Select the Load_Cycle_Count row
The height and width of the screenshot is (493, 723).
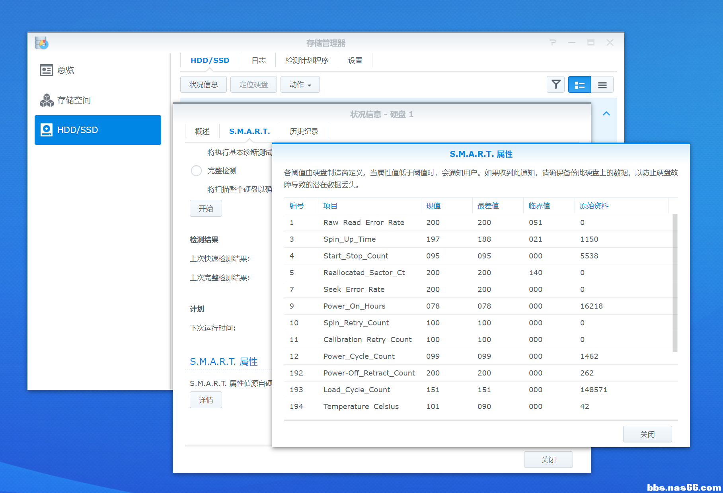(x=481, y=390)
